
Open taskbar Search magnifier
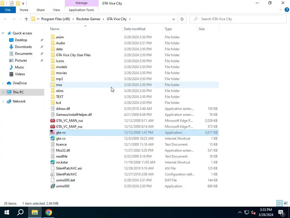20,212
